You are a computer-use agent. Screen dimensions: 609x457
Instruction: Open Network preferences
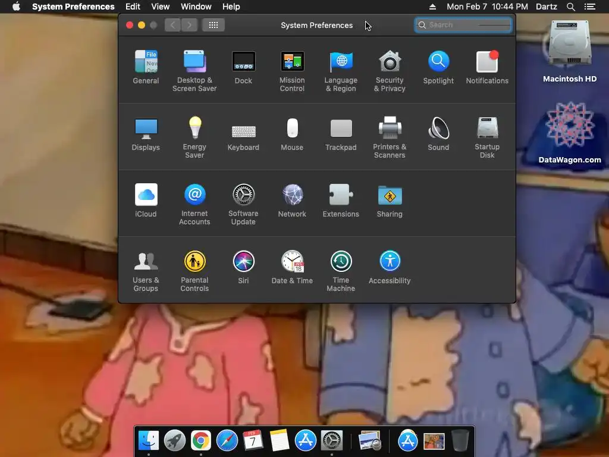point(292,201)
